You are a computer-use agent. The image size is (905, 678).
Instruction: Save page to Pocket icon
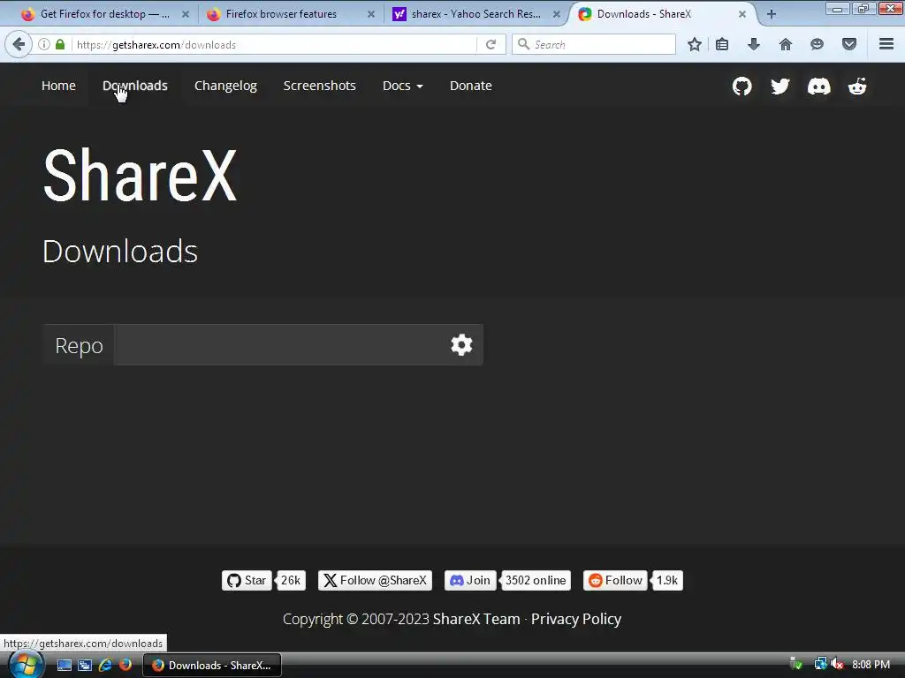tap(848, 44)
